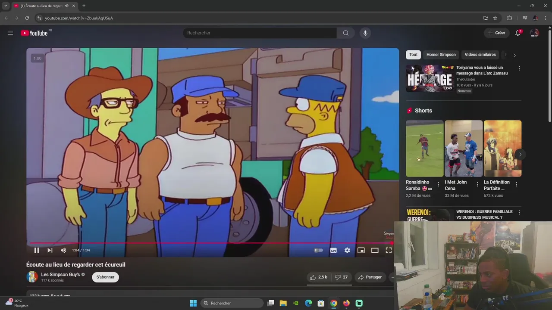This screenshot has height=310, width=552.
Task: Click the search magnifier button
Action: 346,33
